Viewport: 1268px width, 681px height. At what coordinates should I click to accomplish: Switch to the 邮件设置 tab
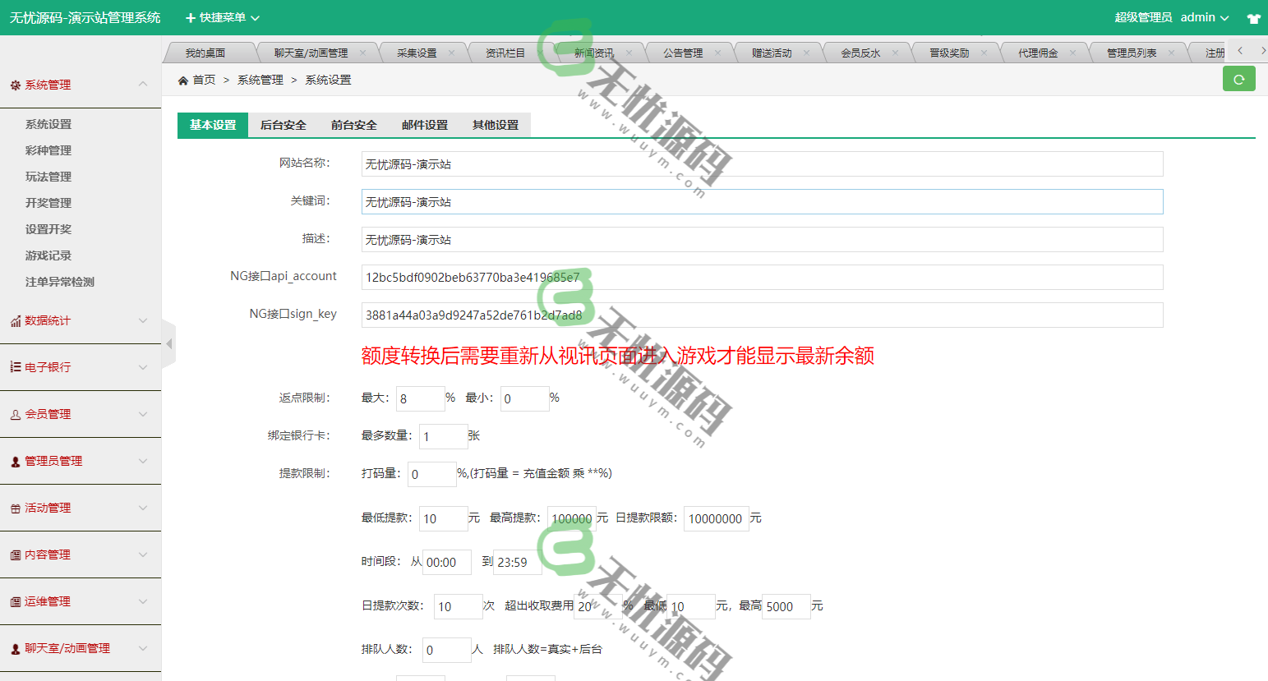tap(424, 125)
